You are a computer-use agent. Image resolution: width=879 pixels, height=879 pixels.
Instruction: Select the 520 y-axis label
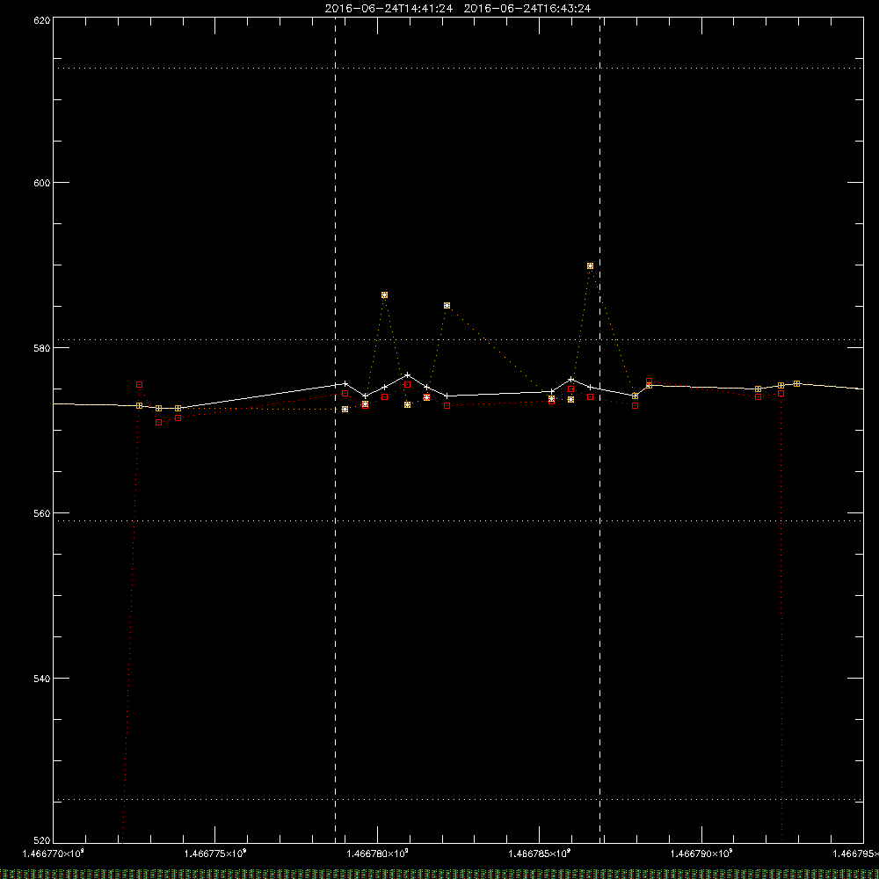click(x=43, y=841)
